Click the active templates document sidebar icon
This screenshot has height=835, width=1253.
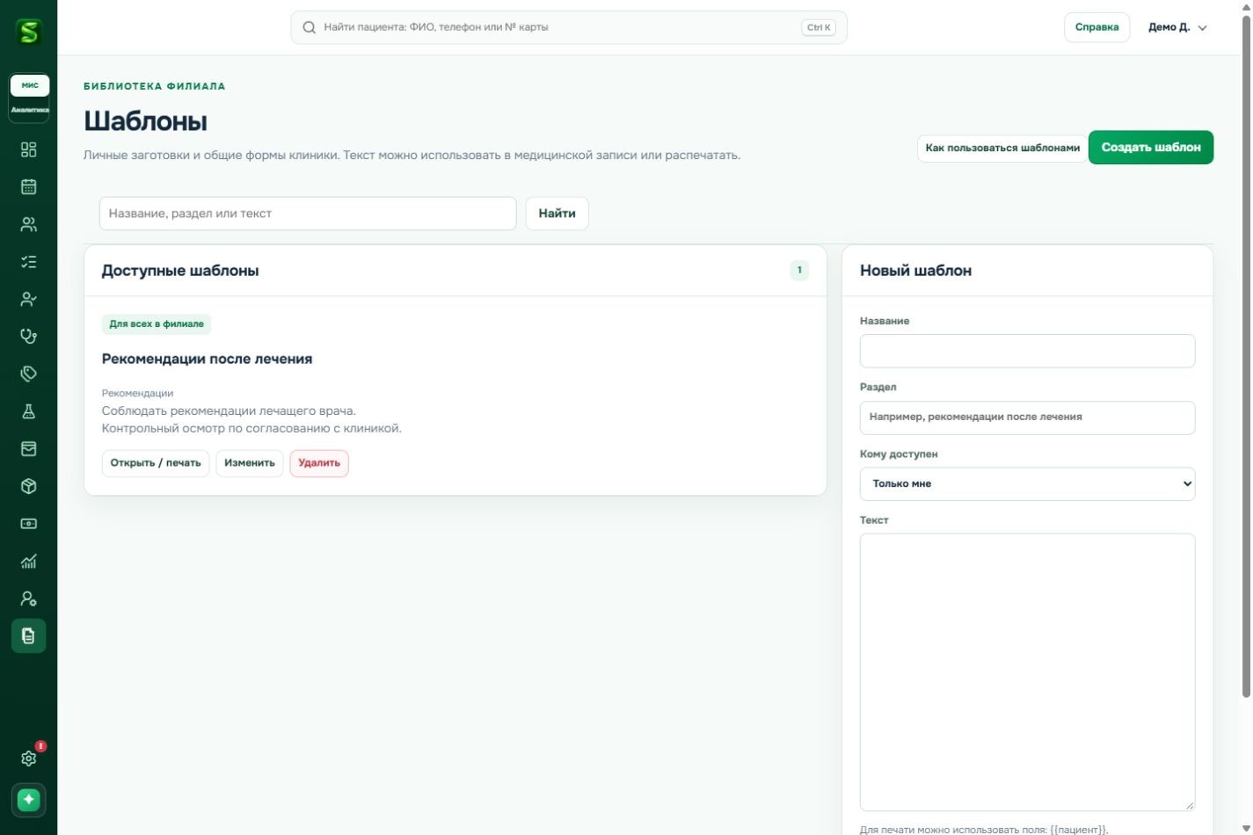click(x=29, y=635)
